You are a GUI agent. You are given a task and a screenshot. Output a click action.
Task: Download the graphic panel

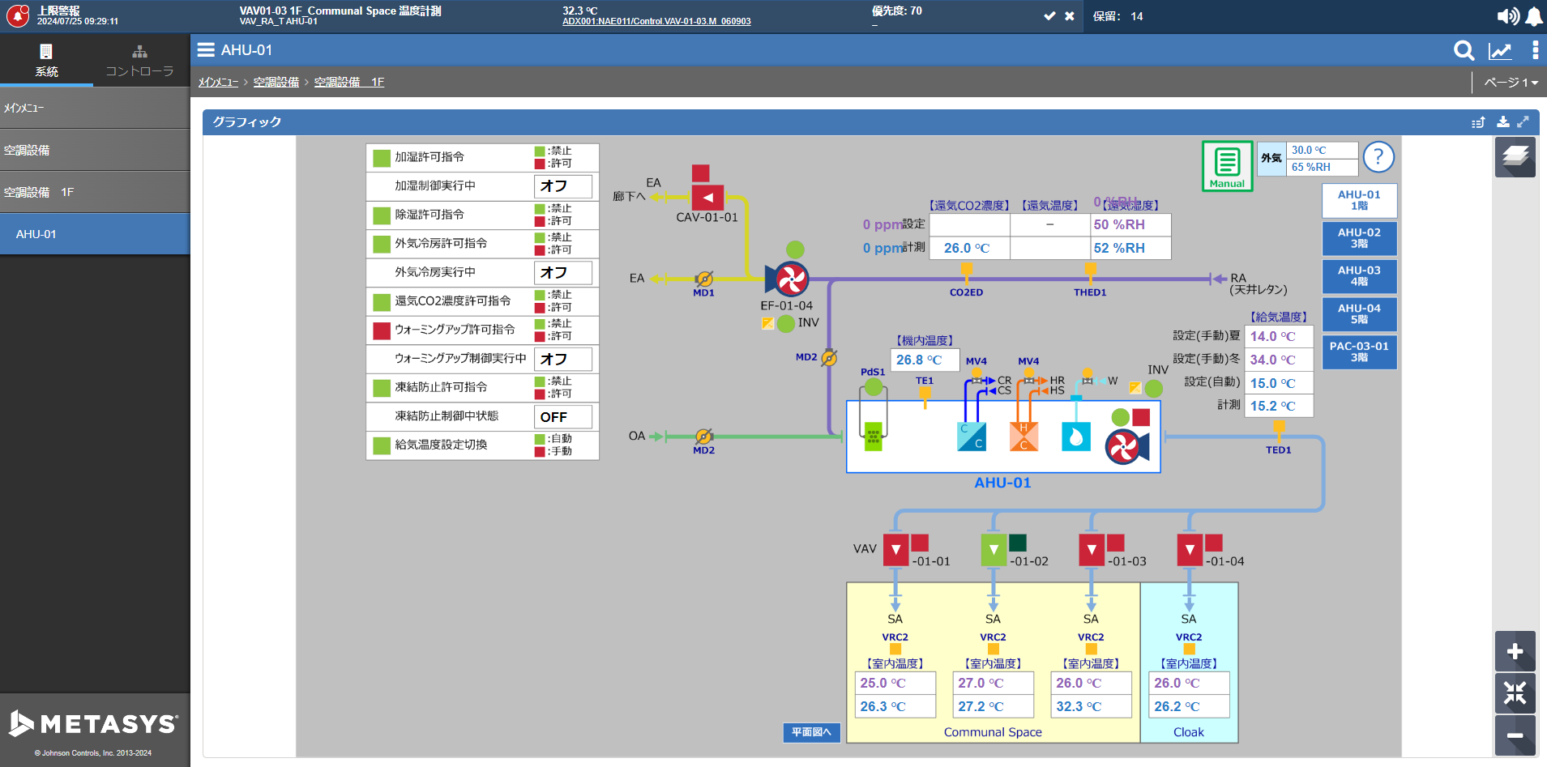coord(1502,122)
